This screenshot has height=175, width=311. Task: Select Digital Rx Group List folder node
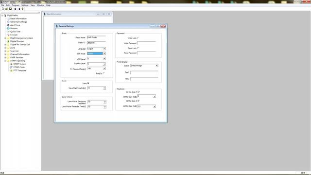(x=20, y=44)
